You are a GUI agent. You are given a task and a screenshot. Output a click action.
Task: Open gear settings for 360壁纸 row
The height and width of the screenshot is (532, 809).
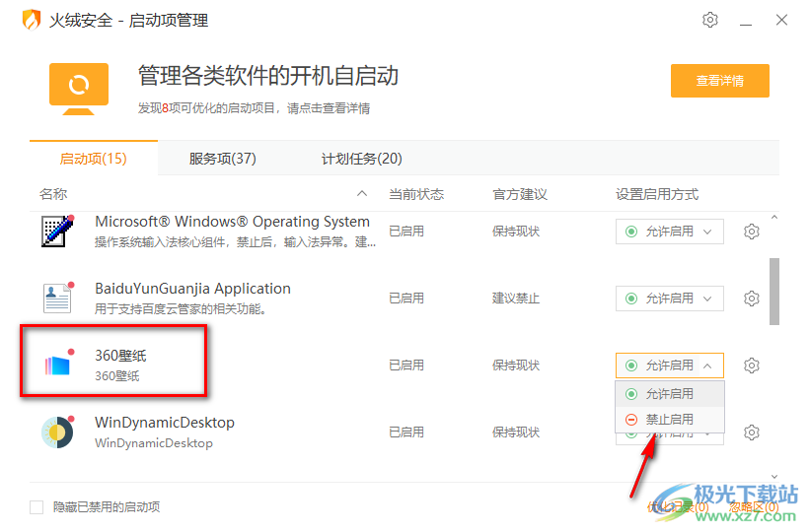751,366
